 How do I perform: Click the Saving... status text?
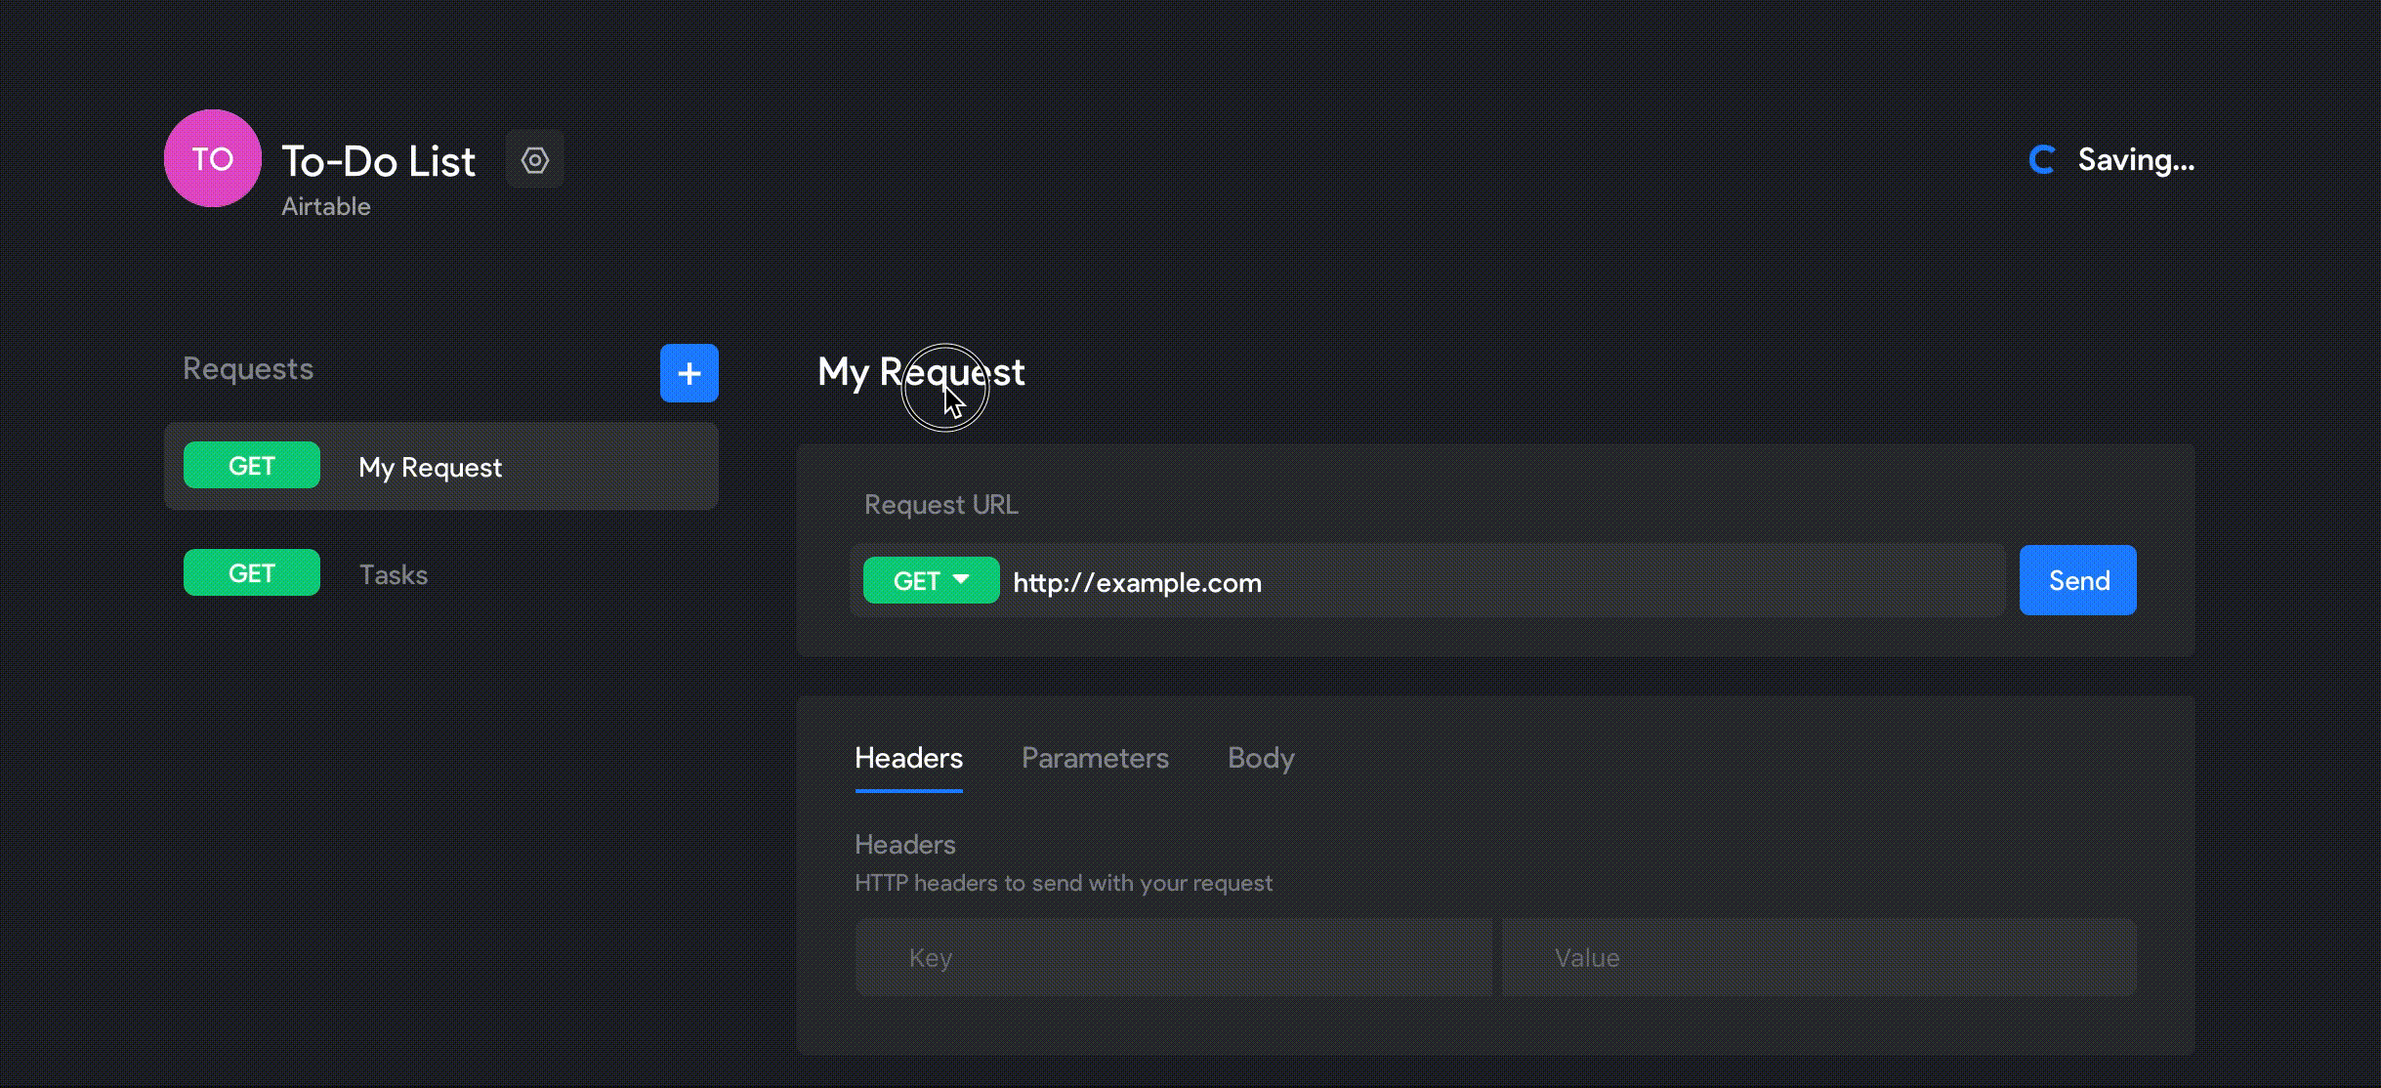click(2135, 160)
